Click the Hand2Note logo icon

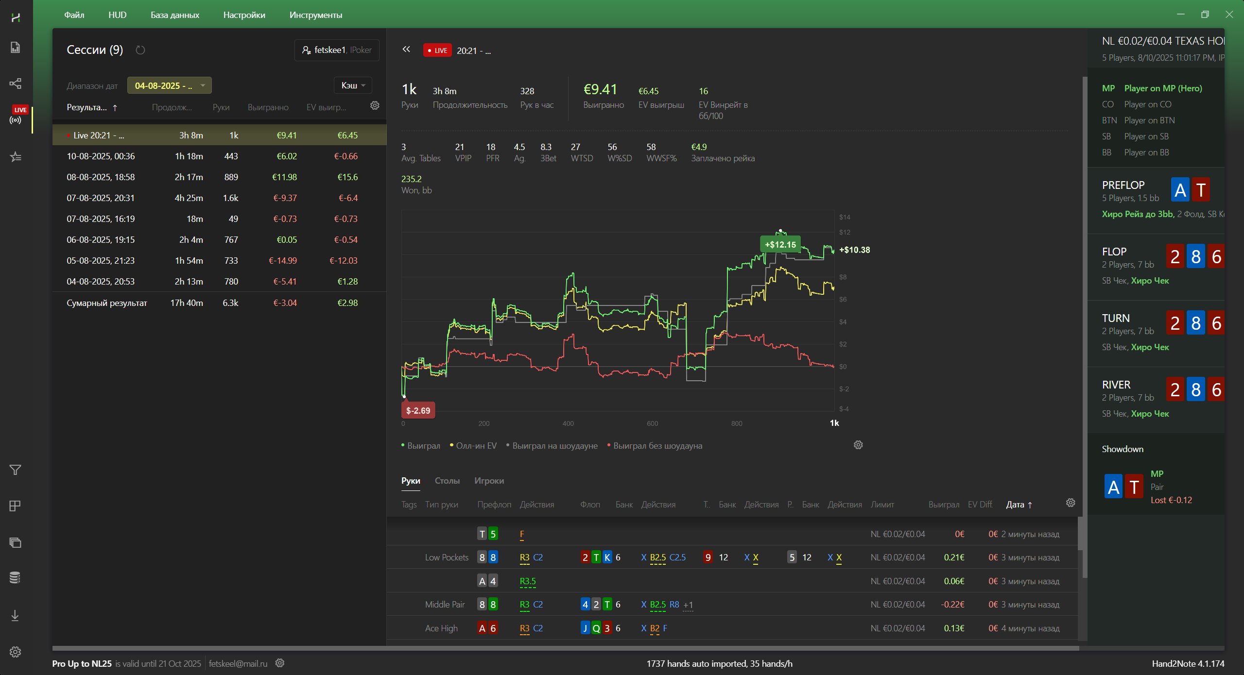pyautogui.click(x=16, y=17)
